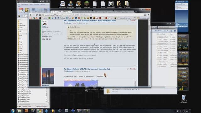Open the view options dropdown in Explorer
201x113 pixels.
coord(167,31)
